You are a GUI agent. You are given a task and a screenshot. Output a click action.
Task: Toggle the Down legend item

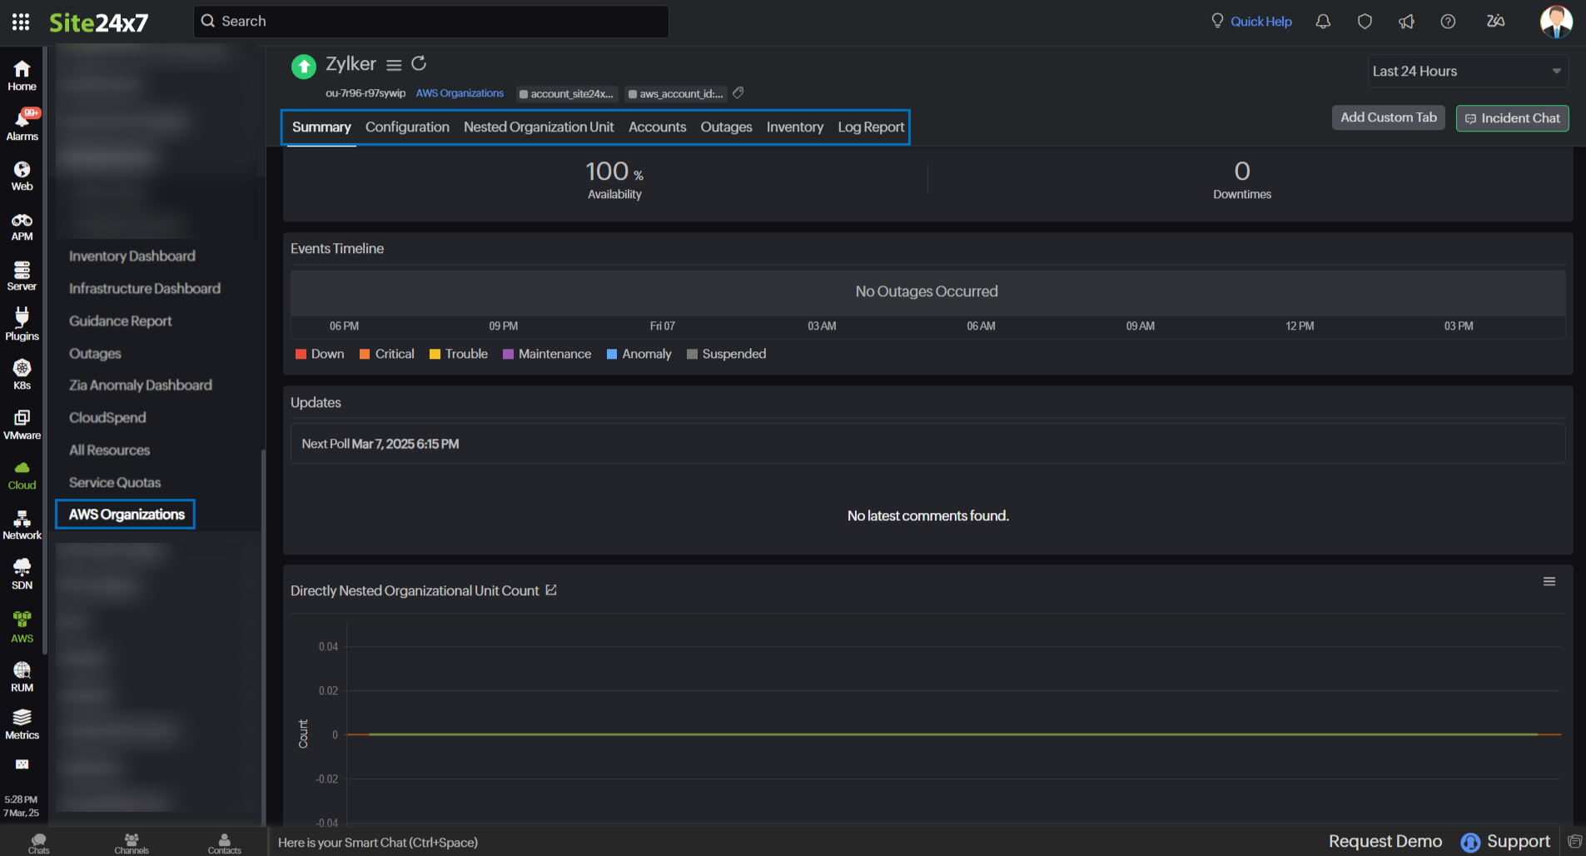coord(320,354)
